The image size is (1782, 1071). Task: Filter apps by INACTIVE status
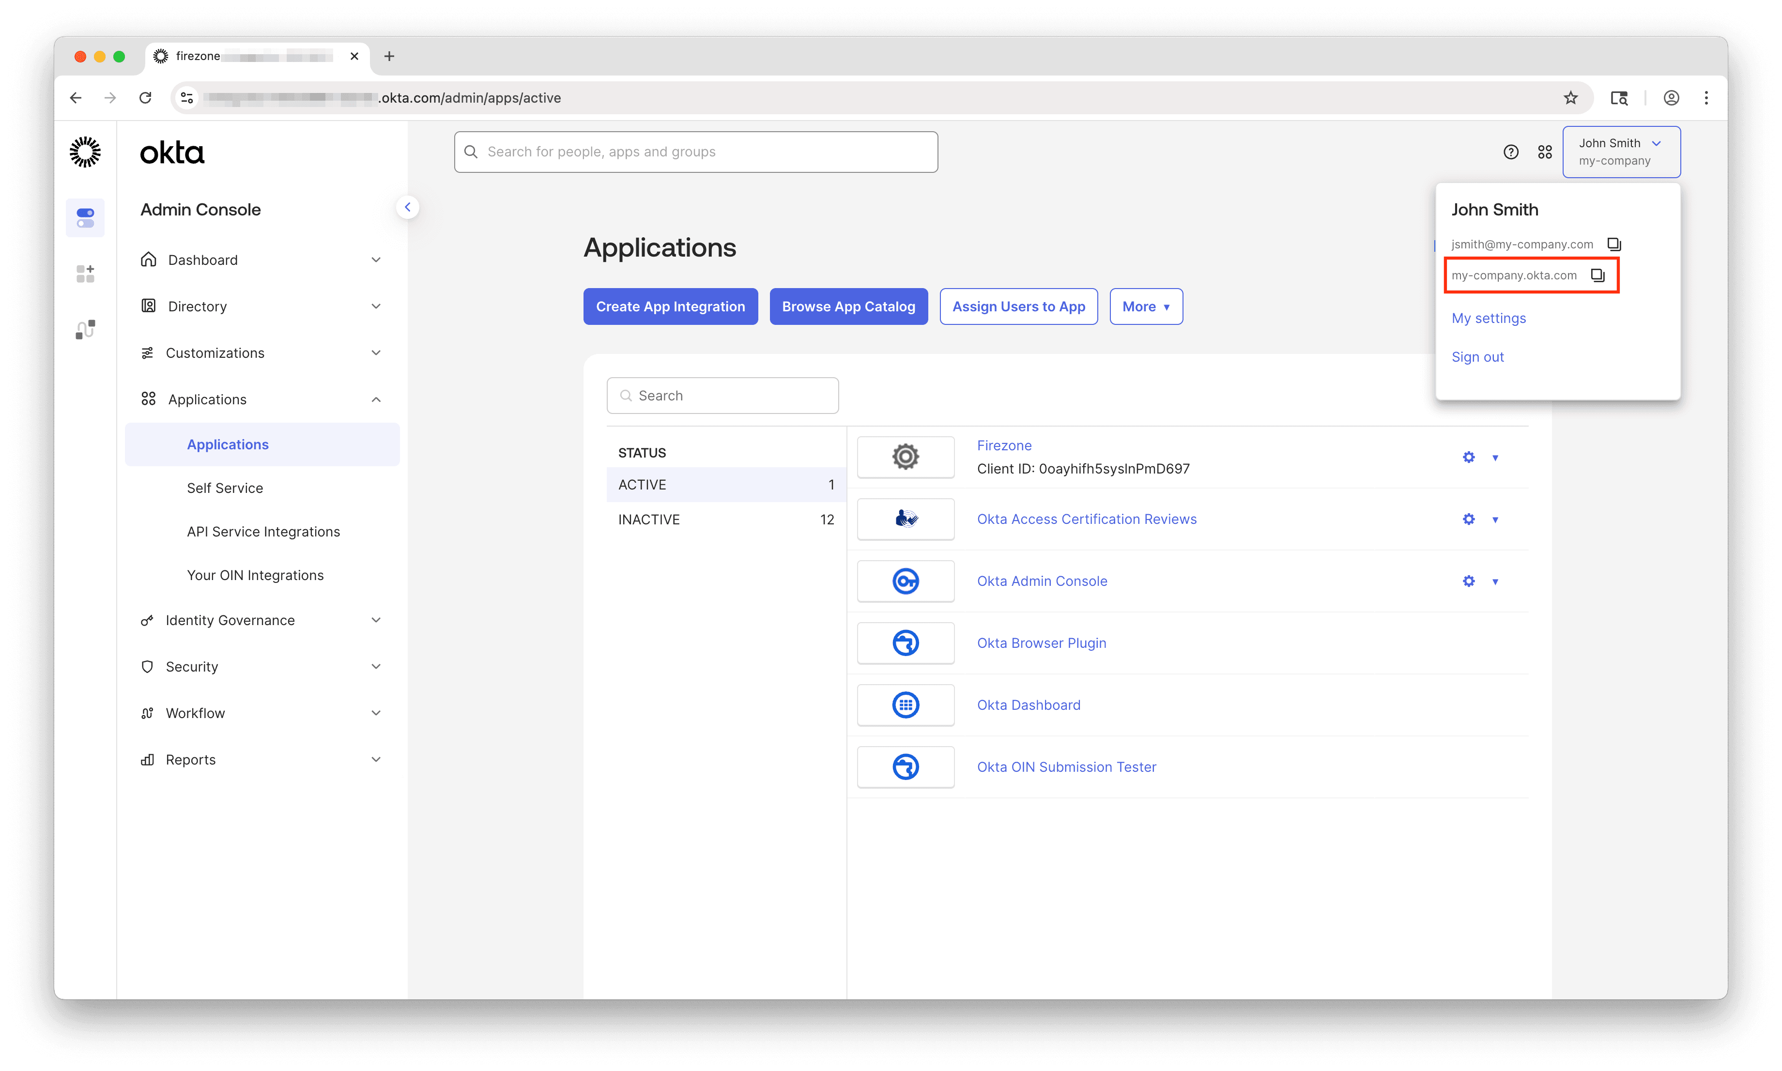click(648, 519)
